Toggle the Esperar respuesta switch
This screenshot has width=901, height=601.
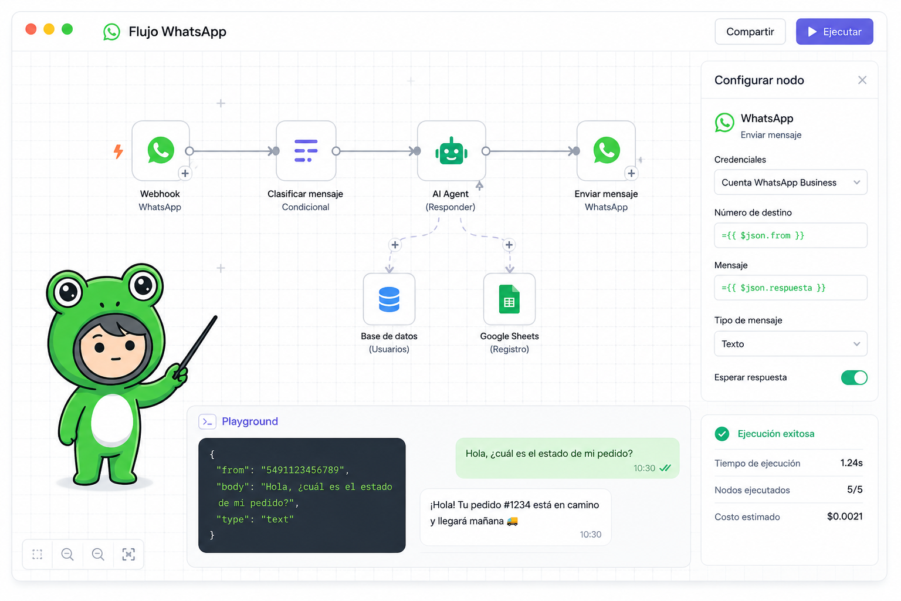pyautogui.click(x=854, y=377)
